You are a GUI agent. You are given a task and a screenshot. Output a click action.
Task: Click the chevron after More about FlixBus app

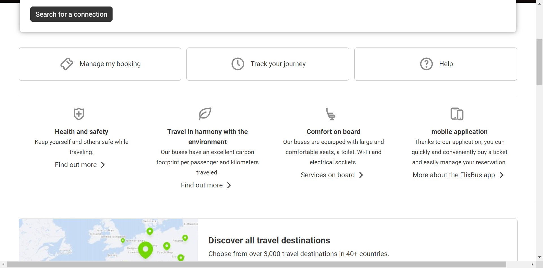pos(501,175)
